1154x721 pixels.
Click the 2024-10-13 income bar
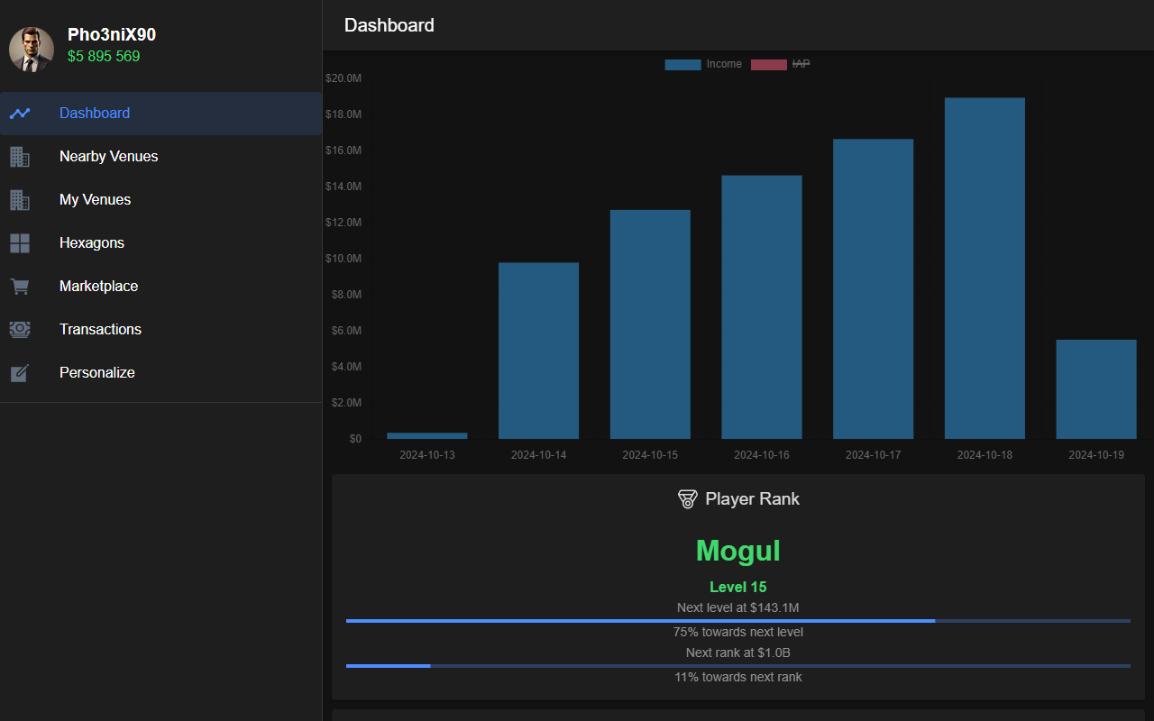click(x=427, y=436)
